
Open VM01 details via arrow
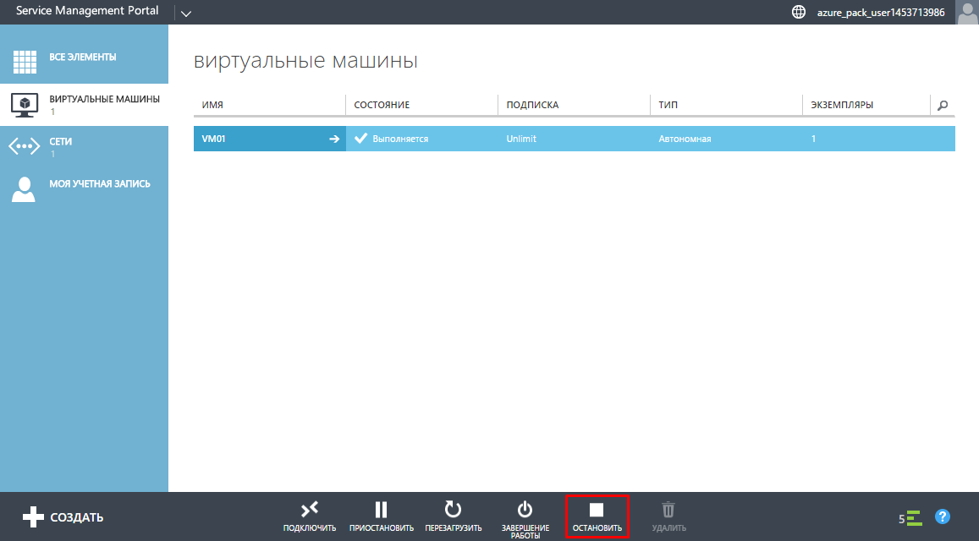pos(334,139)
